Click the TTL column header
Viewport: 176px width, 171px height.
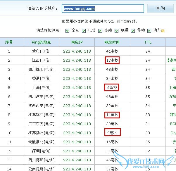pos(148,42)
